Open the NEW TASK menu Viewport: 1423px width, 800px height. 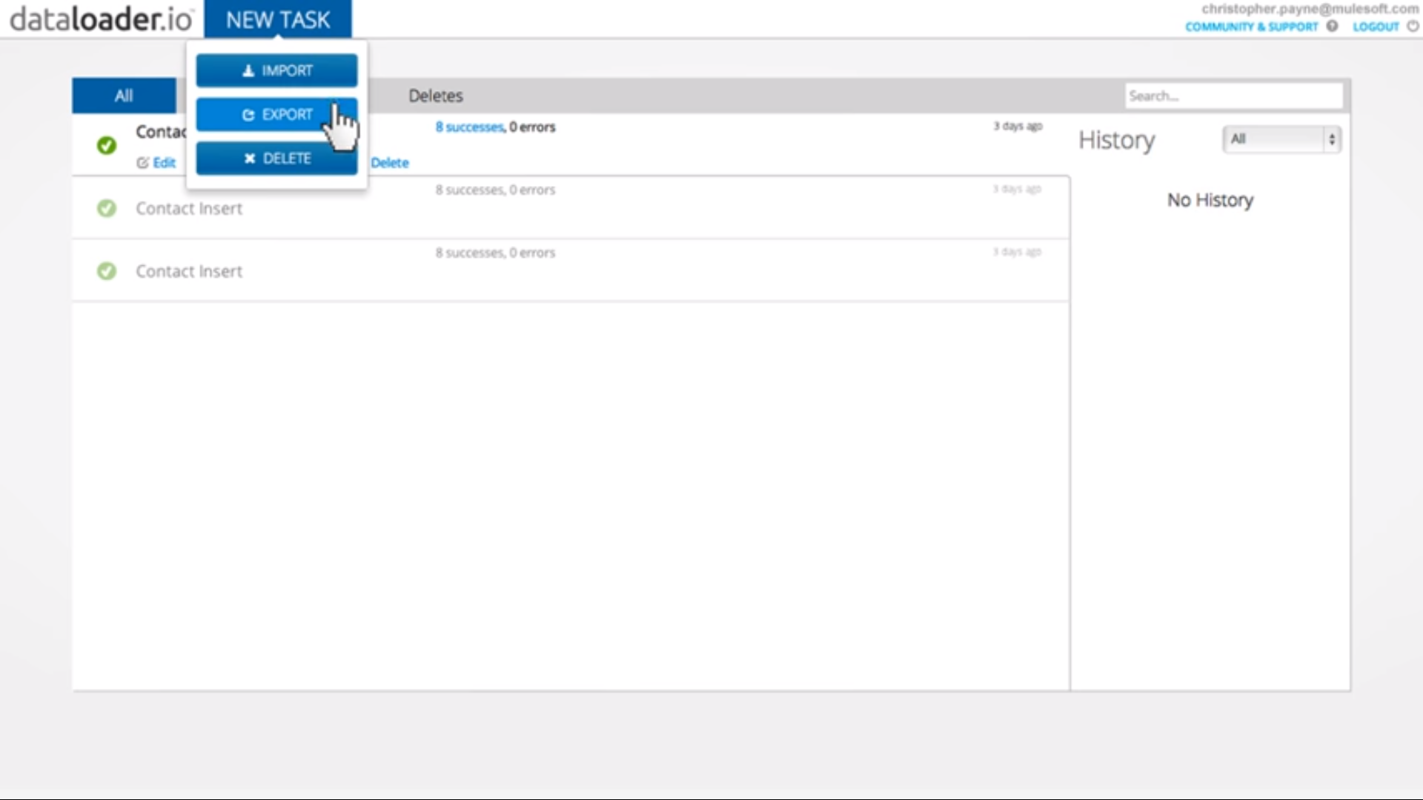[278, 20]
